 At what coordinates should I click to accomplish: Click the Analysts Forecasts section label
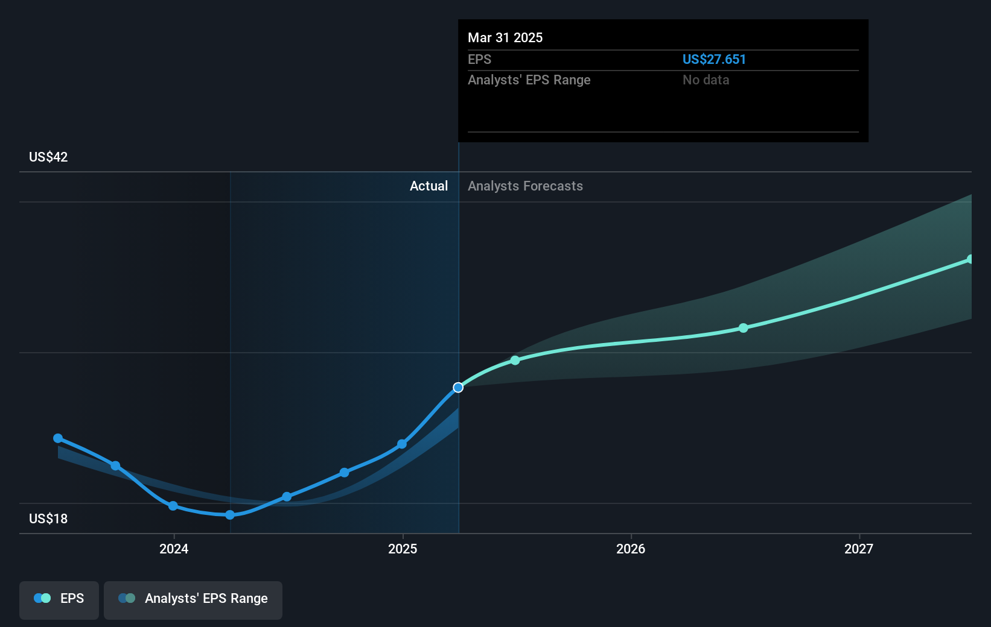526,186
